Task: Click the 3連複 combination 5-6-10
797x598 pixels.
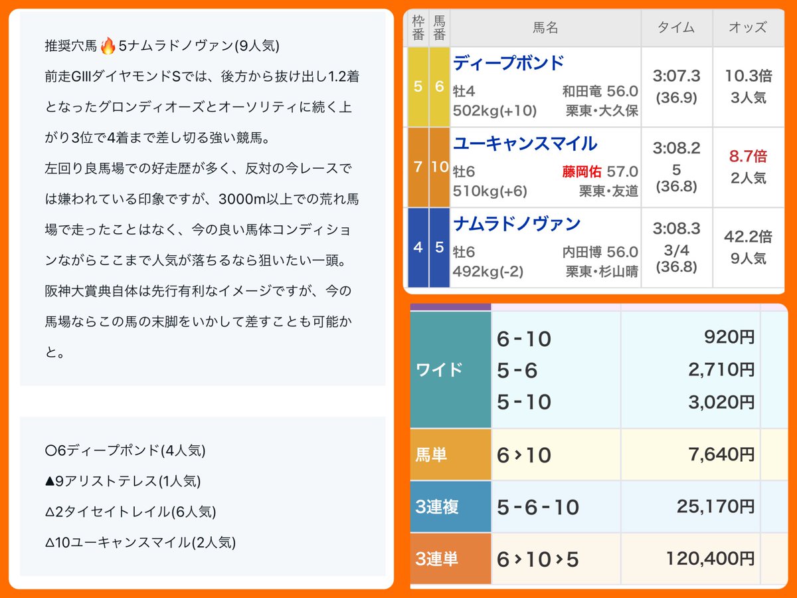Action: pos(538,508)
